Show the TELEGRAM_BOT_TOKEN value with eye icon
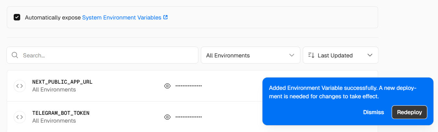Image resolution: width=438 pixels, height=132 pixels. (x=167, y=117)
